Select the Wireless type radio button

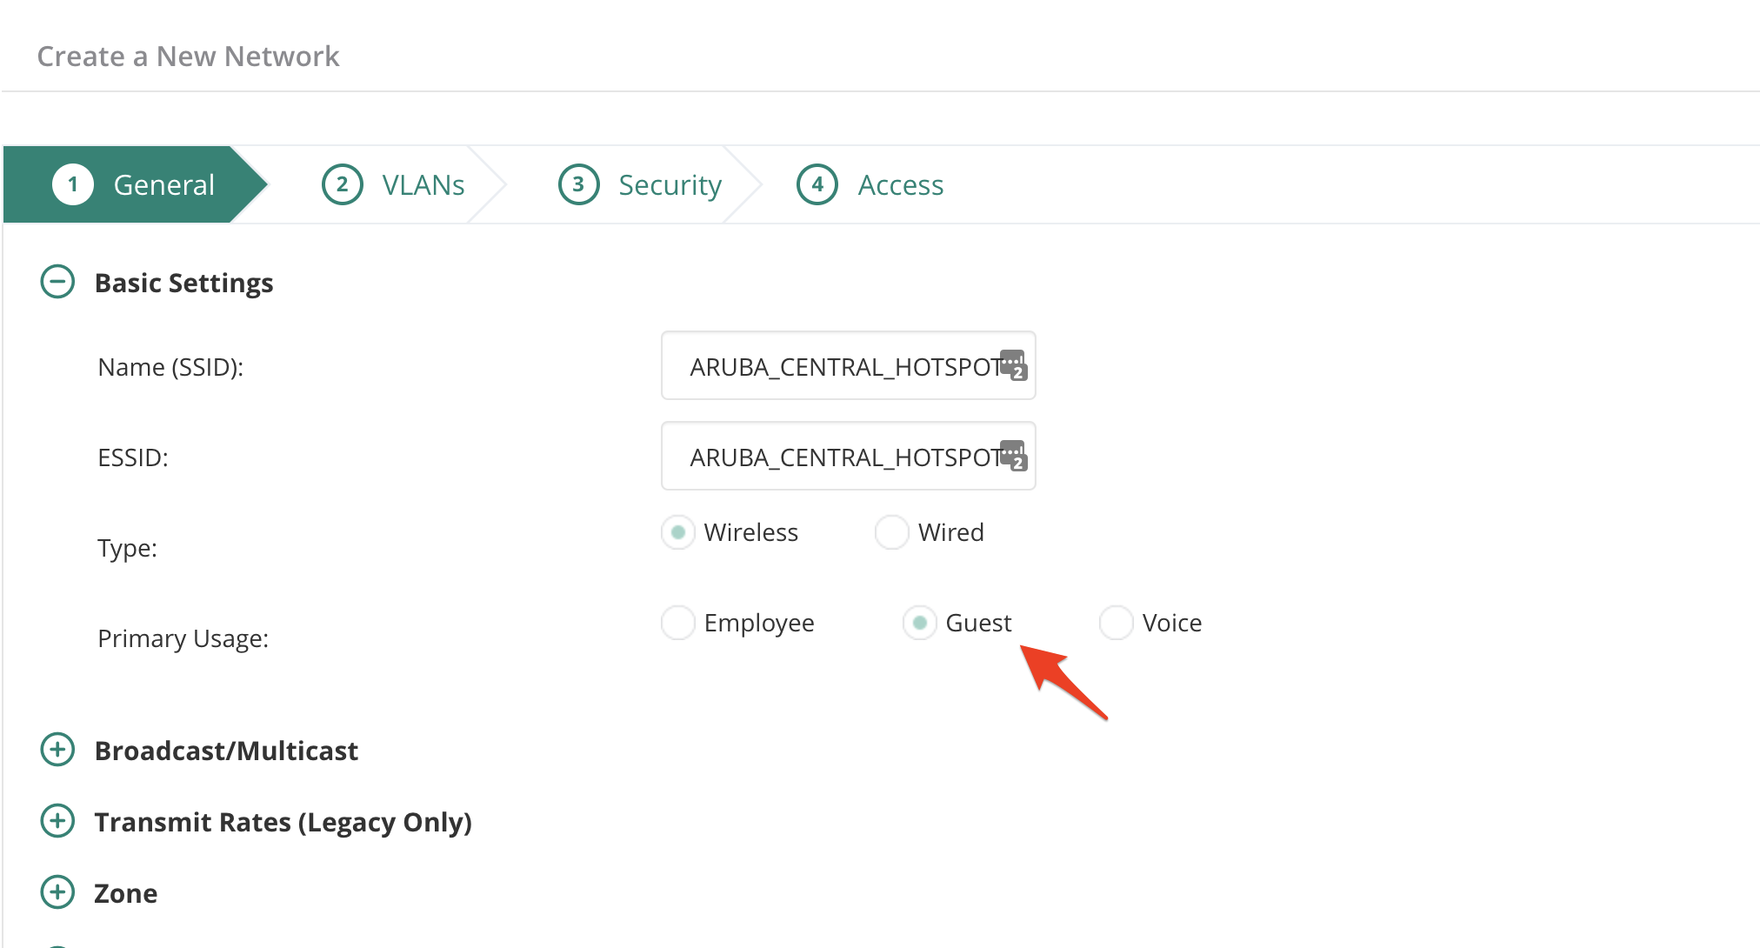click(678, 532)
